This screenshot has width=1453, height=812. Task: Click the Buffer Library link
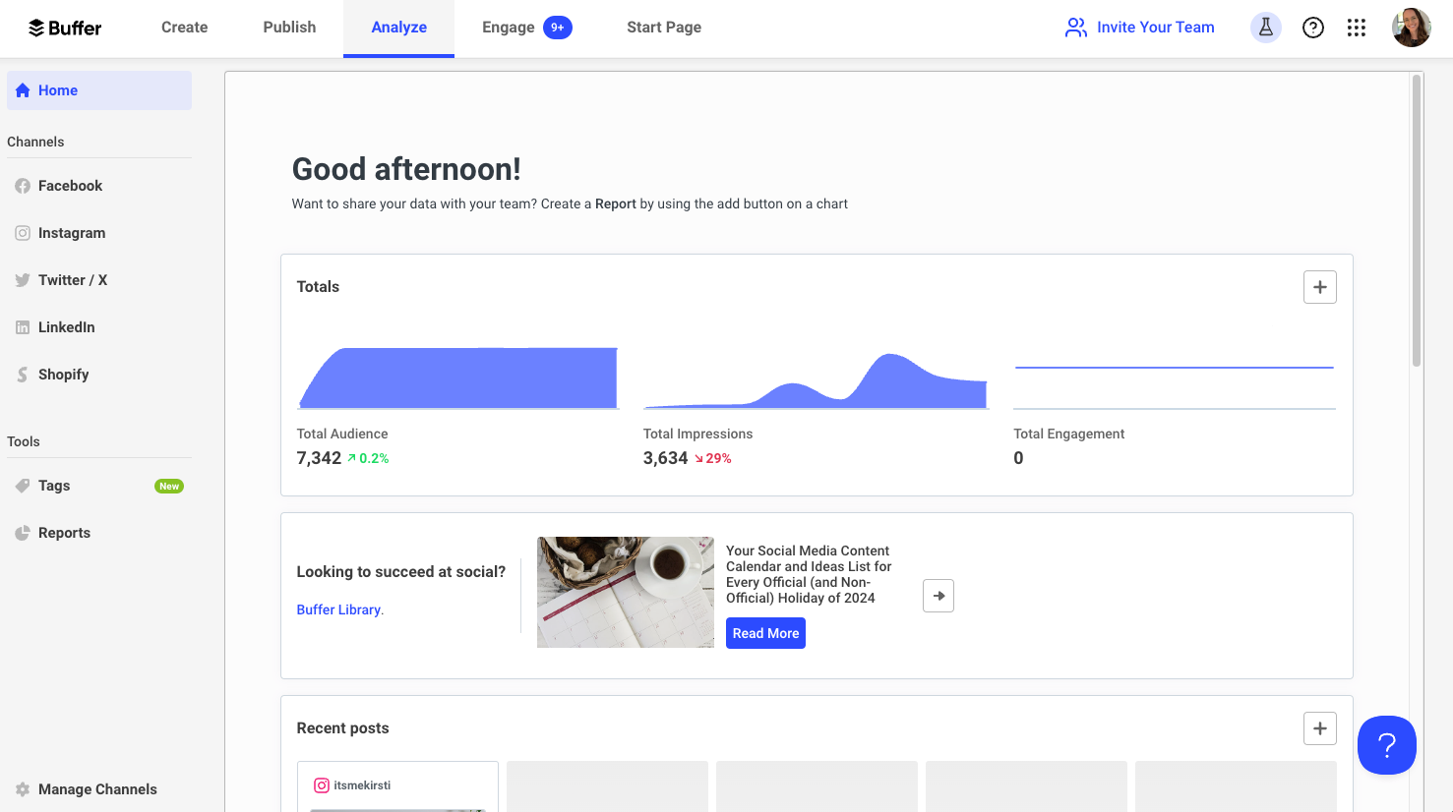pyautogui.click(x=339, y=609)
